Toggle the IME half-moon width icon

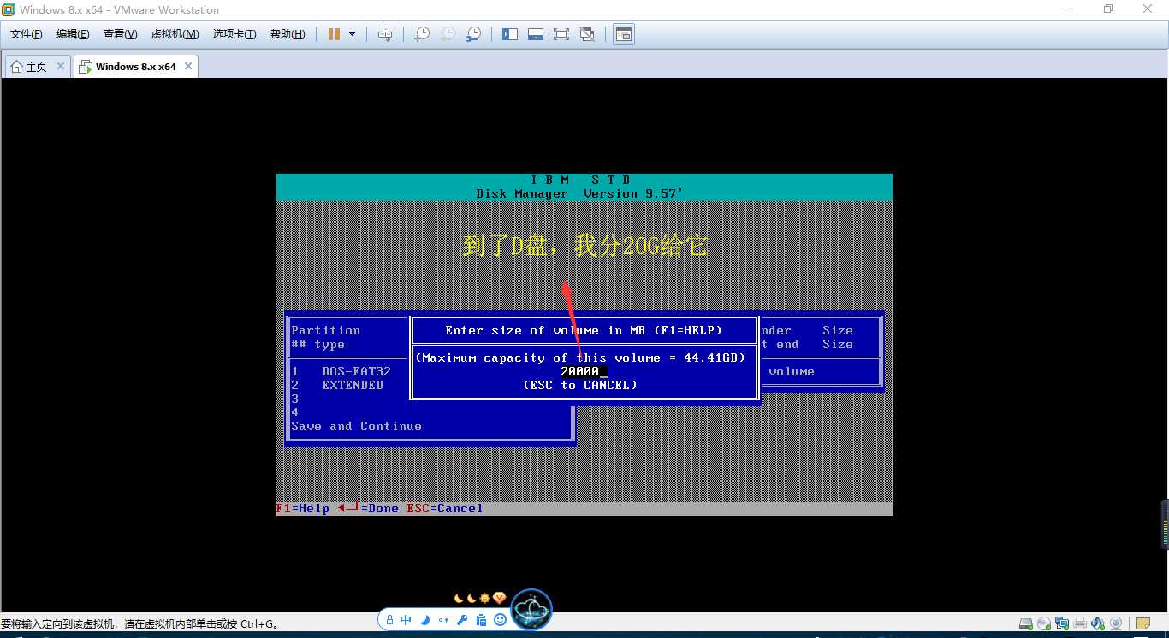click(x=425, y=620)
